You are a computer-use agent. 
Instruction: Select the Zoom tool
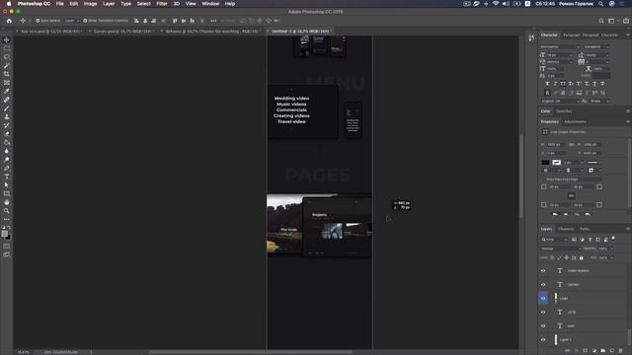7,210
